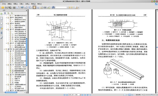Click the Next View forward arrow

[x=90, y=95]
